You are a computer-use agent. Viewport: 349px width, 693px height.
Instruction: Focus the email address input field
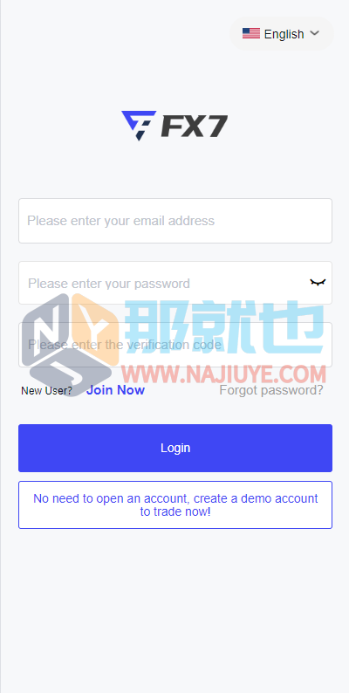175,221
